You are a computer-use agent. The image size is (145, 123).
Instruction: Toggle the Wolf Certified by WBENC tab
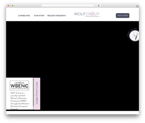(x=37, y=94)
